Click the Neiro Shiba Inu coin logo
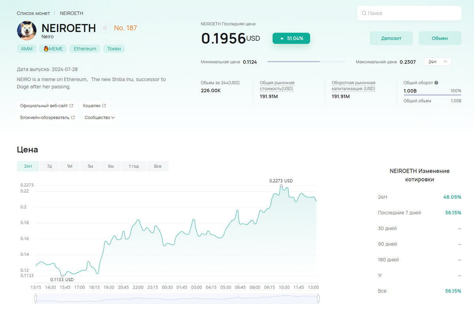 27,30
